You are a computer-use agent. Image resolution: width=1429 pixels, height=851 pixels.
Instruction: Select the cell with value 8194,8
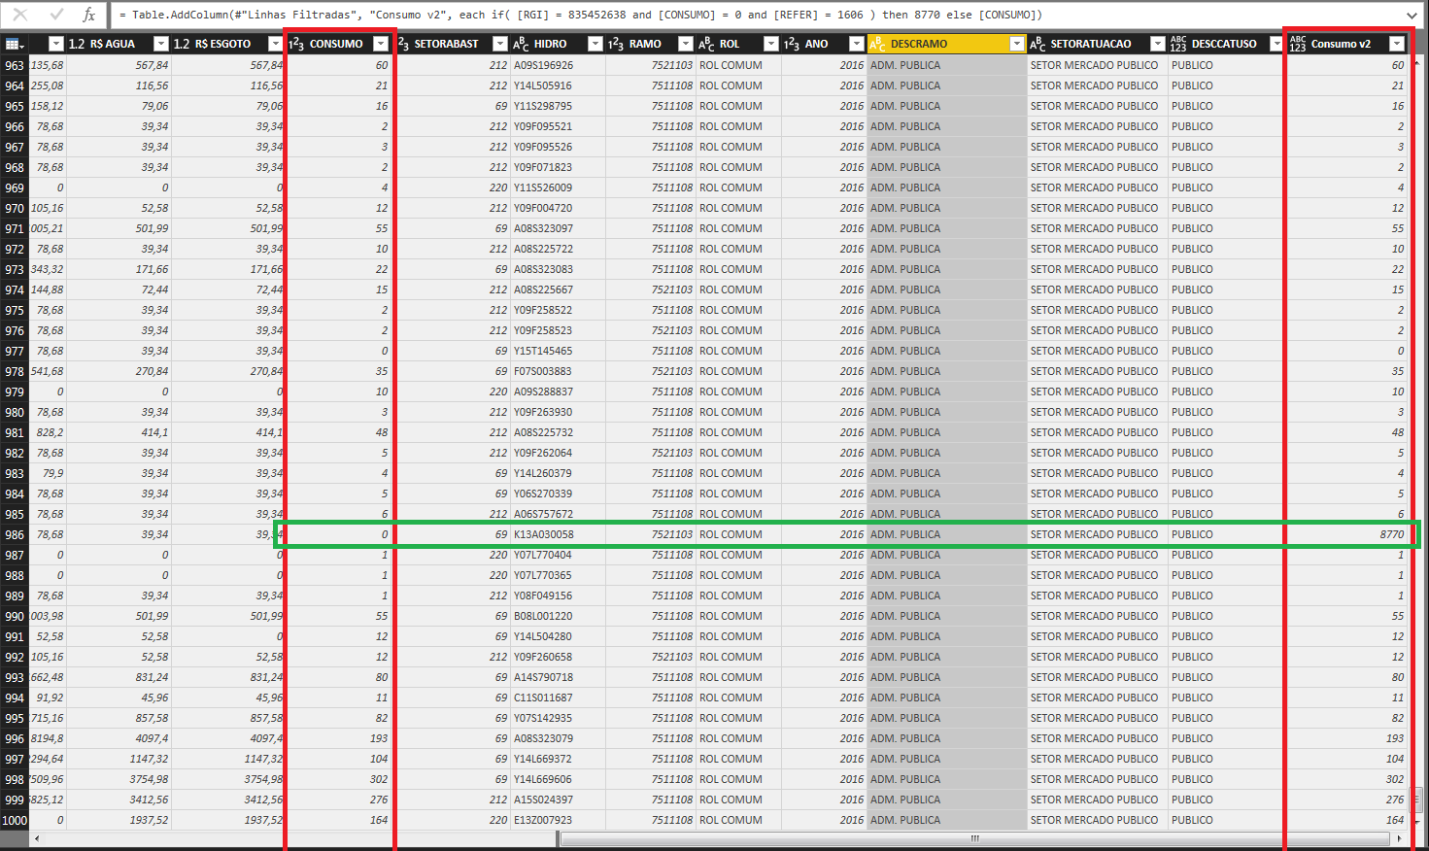(x=48, y=738)
